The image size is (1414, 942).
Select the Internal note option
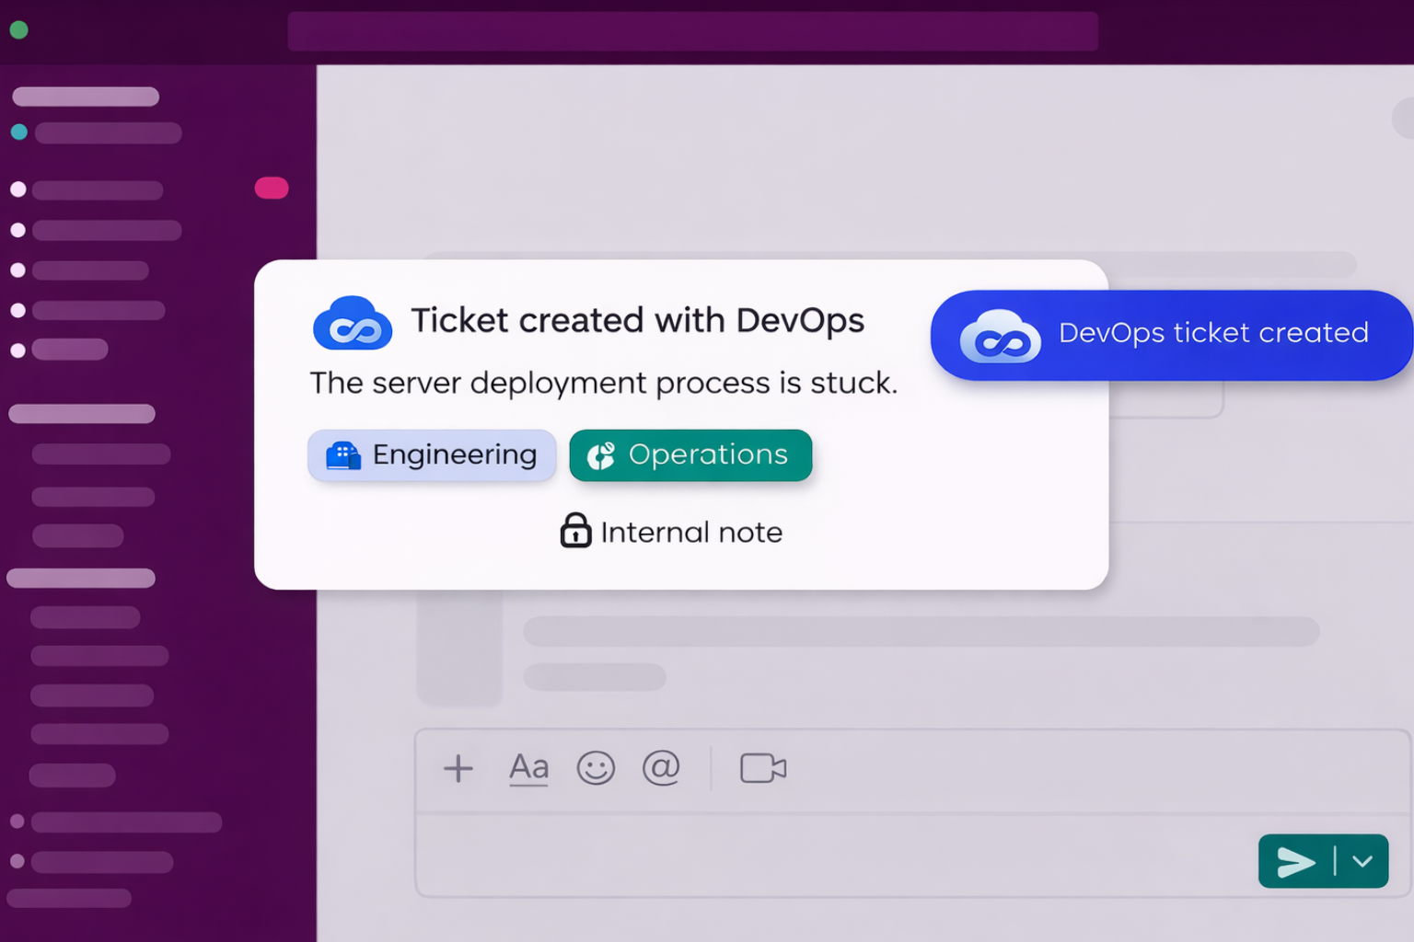[671, 532]
